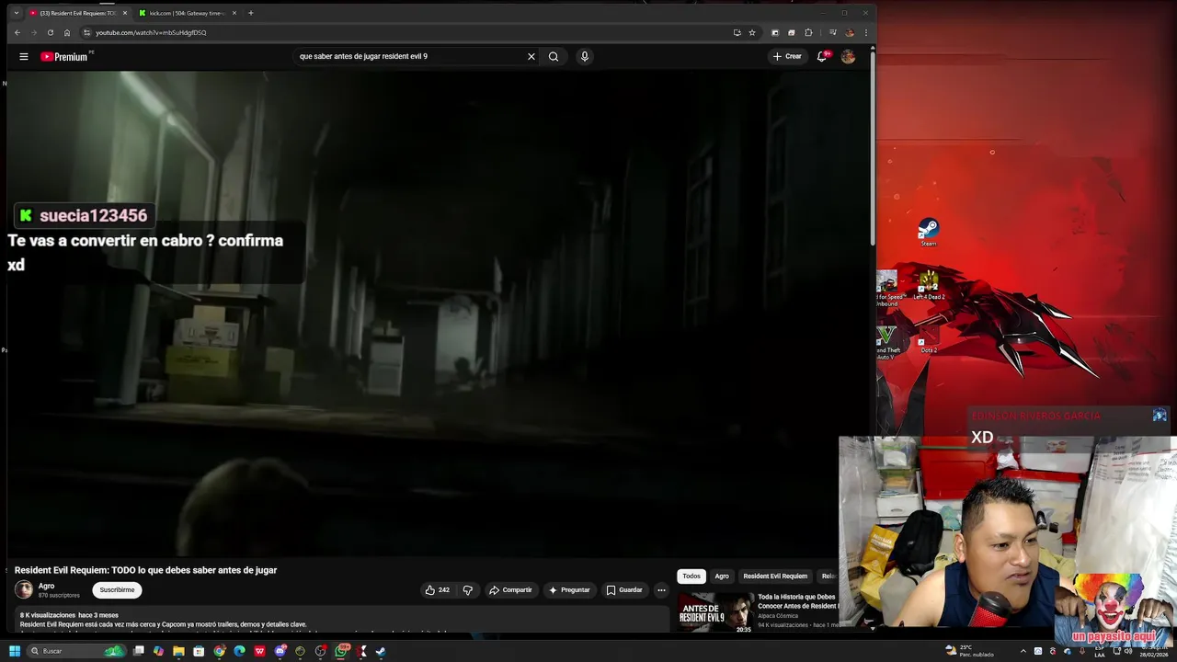Open the Agro channel name link

(x=46, y=586)
